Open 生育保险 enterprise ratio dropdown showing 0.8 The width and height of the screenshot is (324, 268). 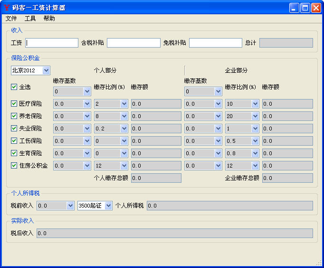tap(242, 153)
